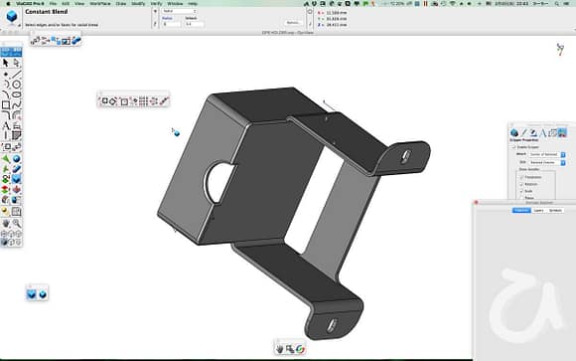576x361 pixels.
Task: Open the second dropdown below Attach
Action: (547, 162)
